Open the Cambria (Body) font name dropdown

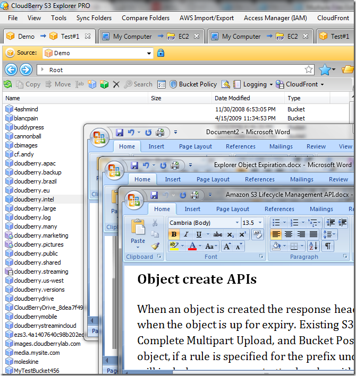click(x=237, y=223)
